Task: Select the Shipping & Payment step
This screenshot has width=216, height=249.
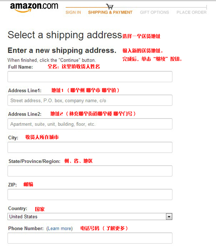Action: 110,12
